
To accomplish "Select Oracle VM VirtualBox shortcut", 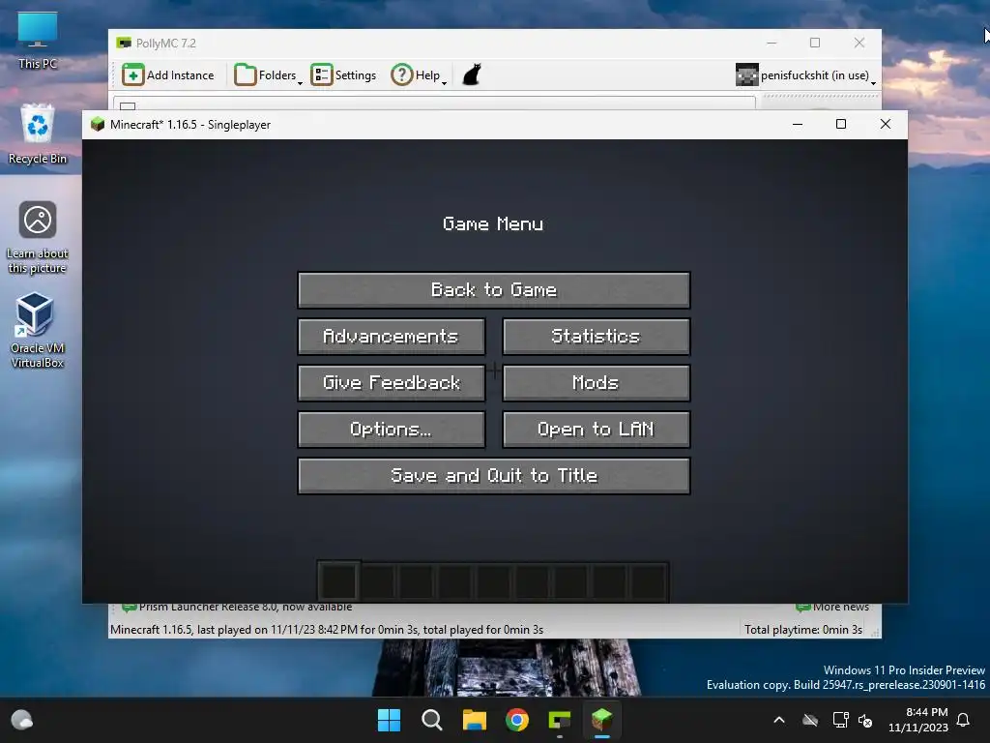I will click(38, 331).
